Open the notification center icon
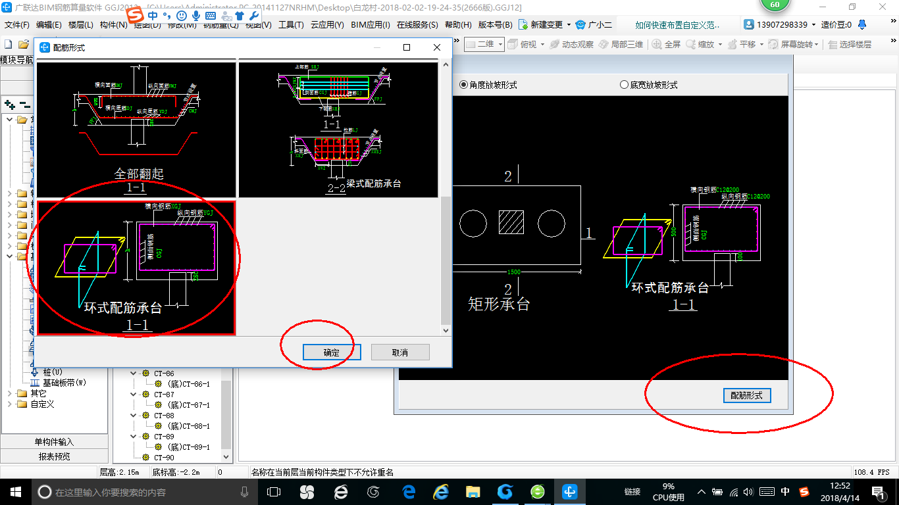Screen dimensions: 899x505 pos(878,491)
